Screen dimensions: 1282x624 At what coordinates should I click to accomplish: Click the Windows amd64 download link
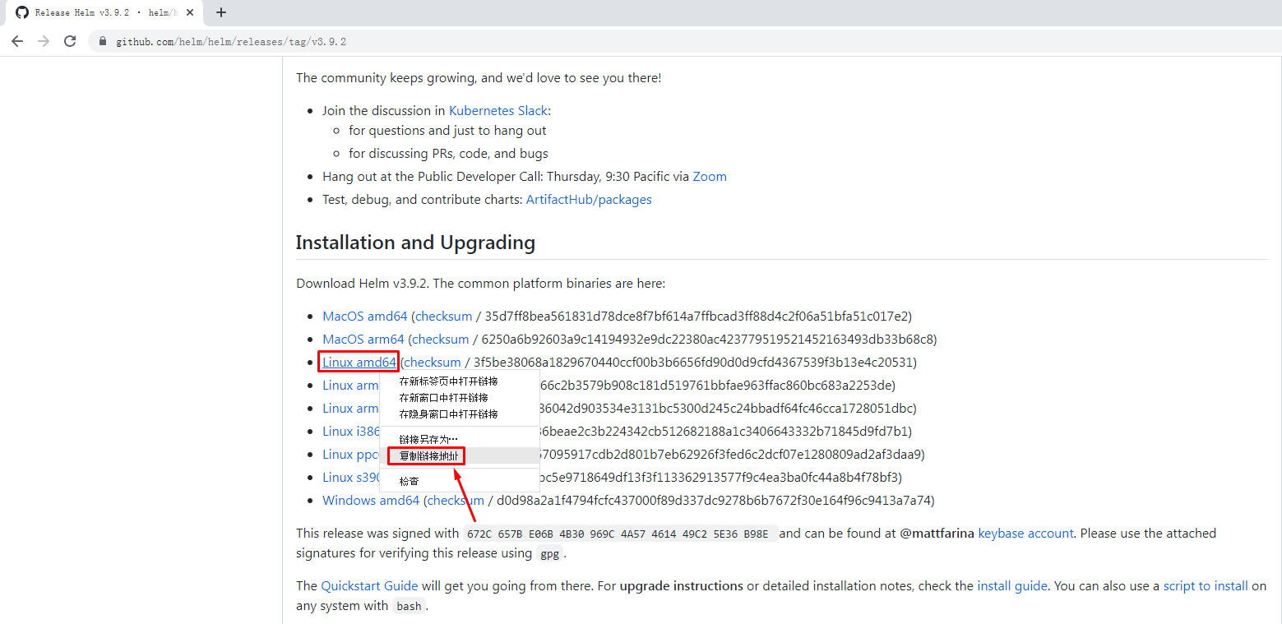[x=371, y=500]
